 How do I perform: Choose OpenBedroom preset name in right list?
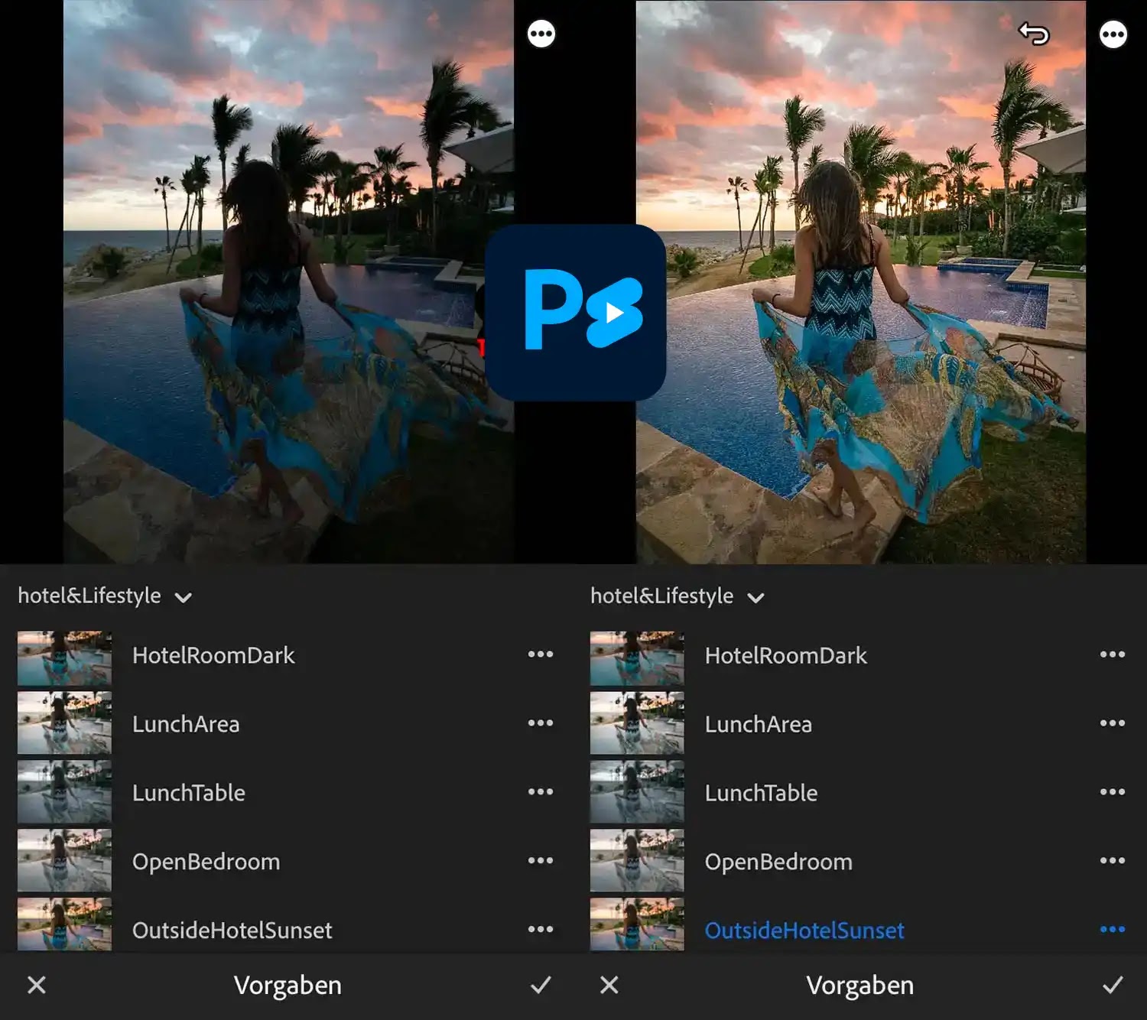[x=778, y=862]
